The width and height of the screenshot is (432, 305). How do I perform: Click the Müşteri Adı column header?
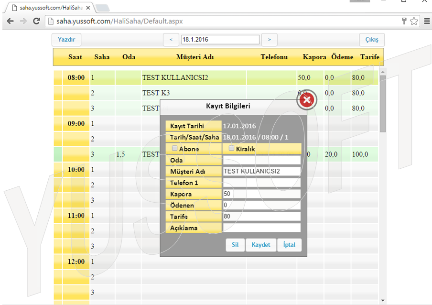[195, 57]
